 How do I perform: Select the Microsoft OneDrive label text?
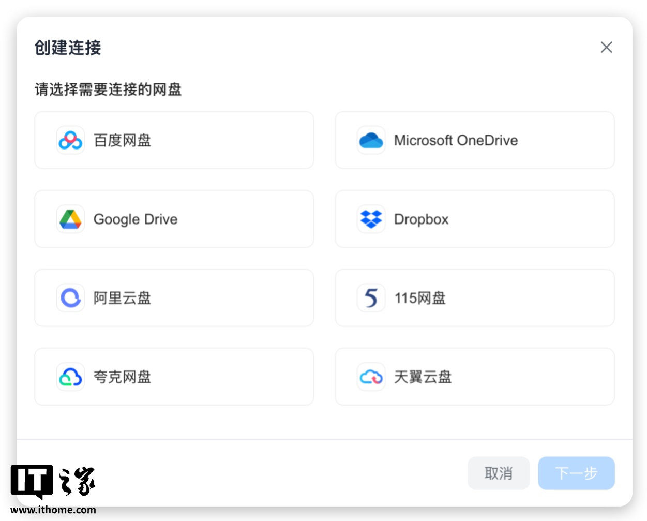456,140
